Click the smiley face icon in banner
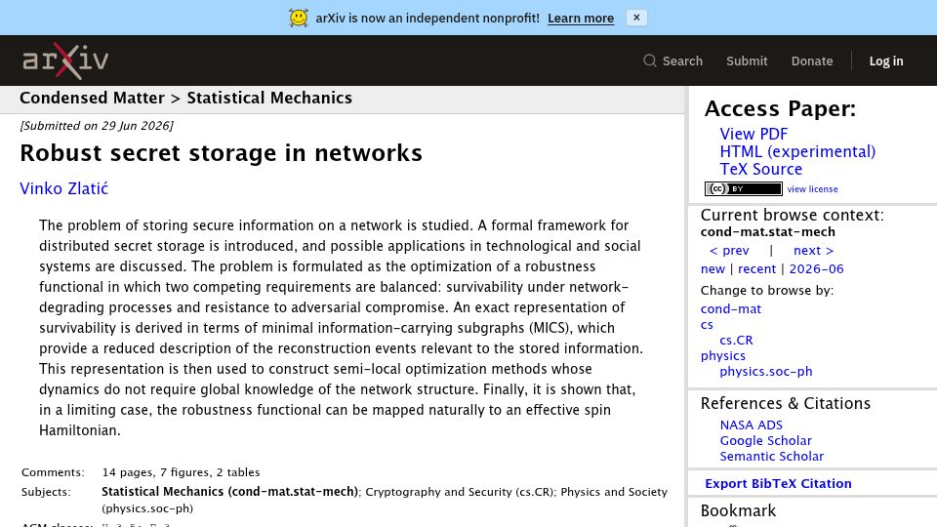937x527 pixels. (x=299, y=18)
